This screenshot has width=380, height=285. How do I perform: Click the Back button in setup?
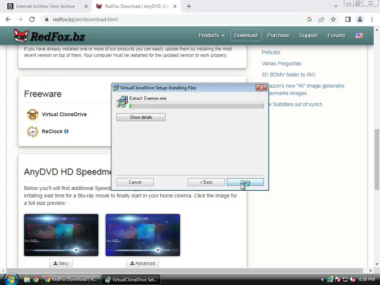tap(206, 182)
